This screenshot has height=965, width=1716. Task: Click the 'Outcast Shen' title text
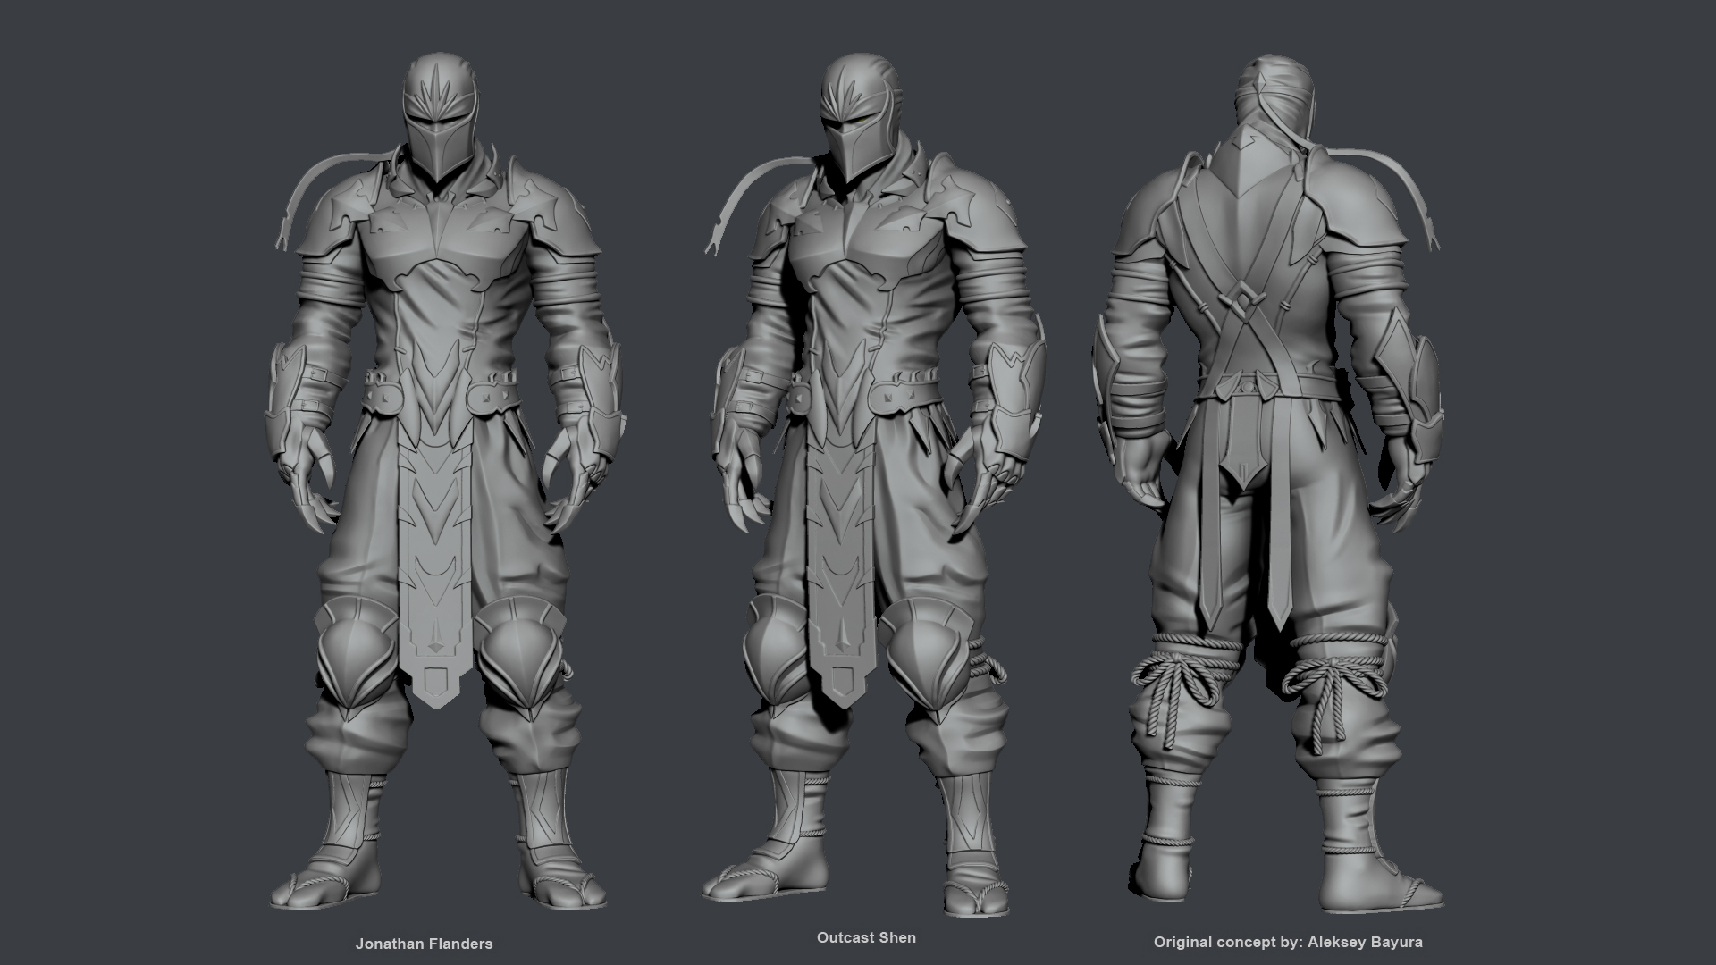coord(866,937)
